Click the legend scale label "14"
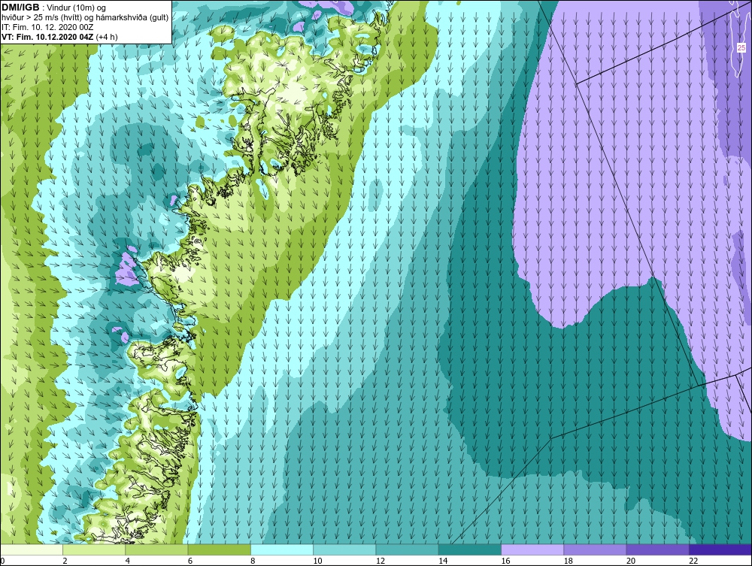The width and height of the screenshot is (752, 566). click(x=443, y=561)
